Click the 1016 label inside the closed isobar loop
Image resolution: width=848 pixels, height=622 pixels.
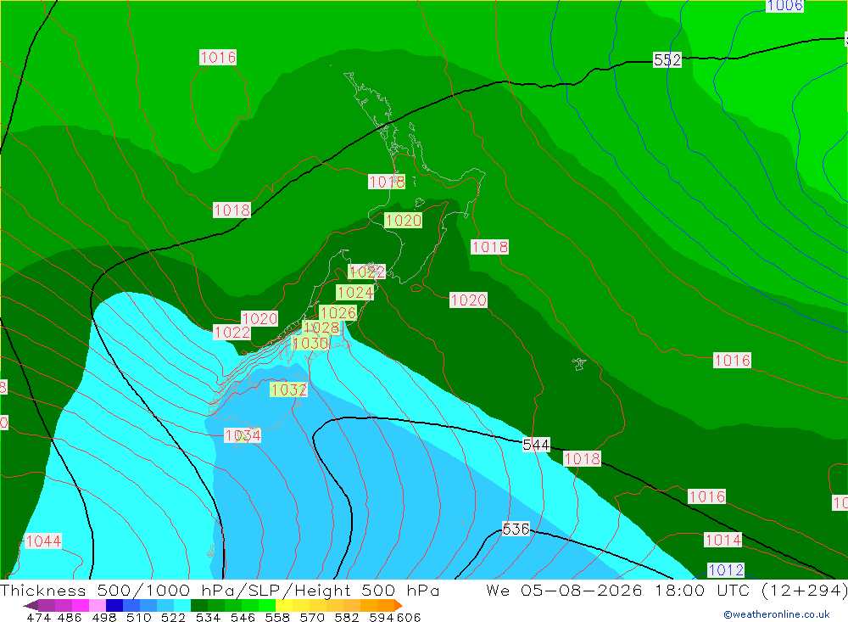(x=218, y=57)
